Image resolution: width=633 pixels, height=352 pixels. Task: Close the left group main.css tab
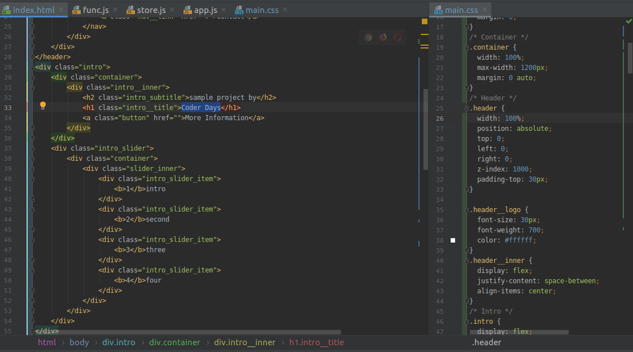(x=285, y=10)
